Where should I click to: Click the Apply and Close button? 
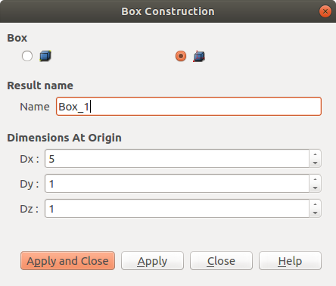click(x=67, y=261)
